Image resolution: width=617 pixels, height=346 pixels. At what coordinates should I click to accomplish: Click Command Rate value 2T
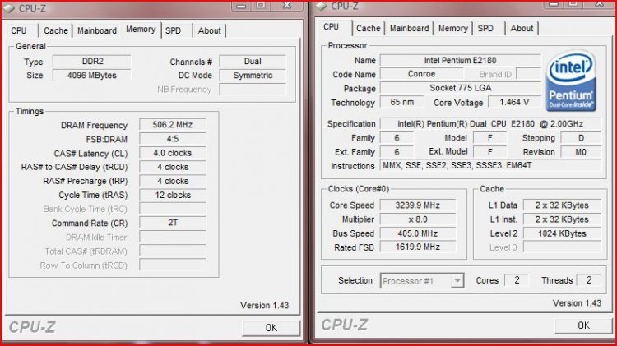[173, 223]
